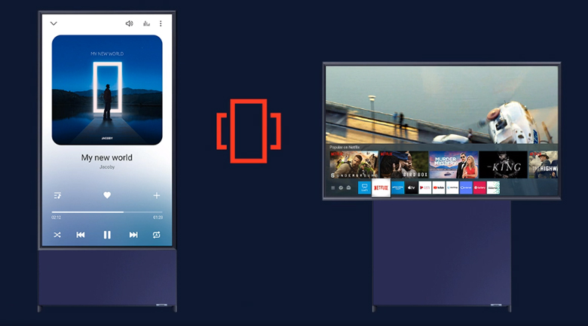
Task: Open the Netflix app tile
Action: tap(381, 188)
